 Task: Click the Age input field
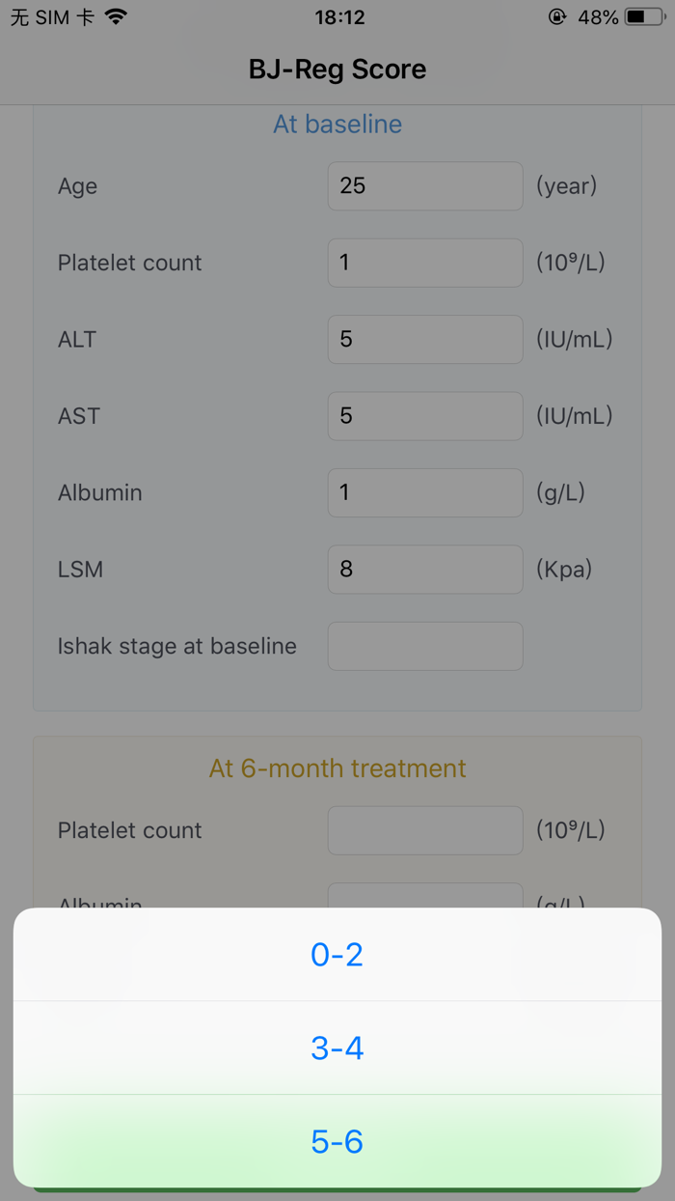pos(424,185)
